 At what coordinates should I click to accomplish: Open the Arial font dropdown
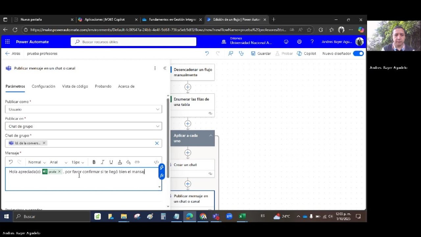click(x=59, y=162)
